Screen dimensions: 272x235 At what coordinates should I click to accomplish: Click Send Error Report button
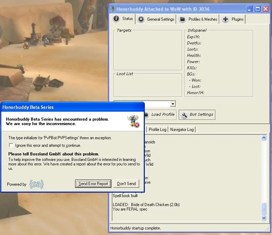[x=93, y=184]
